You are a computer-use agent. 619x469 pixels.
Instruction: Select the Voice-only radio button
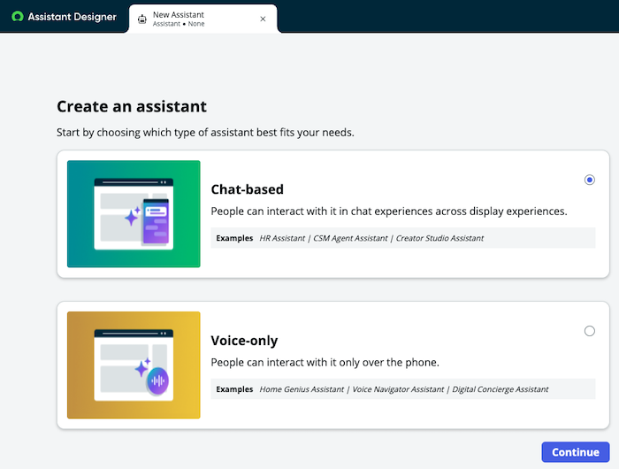click(x=590, y=331)
